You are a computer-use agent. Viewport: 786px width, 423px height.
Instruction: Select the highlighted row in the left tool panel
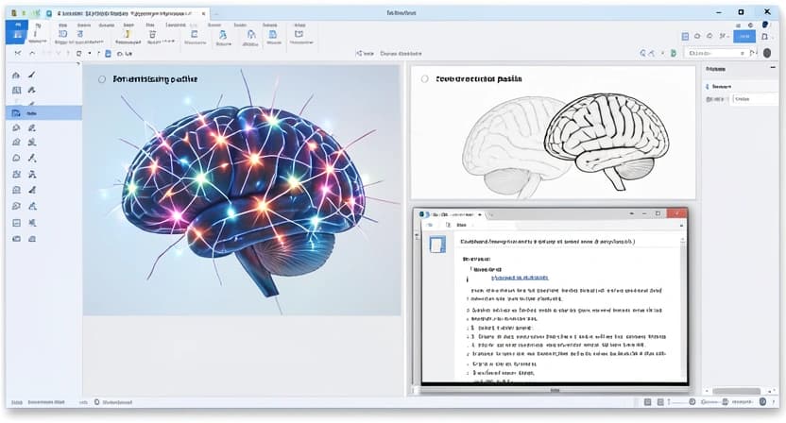(43, 112)
